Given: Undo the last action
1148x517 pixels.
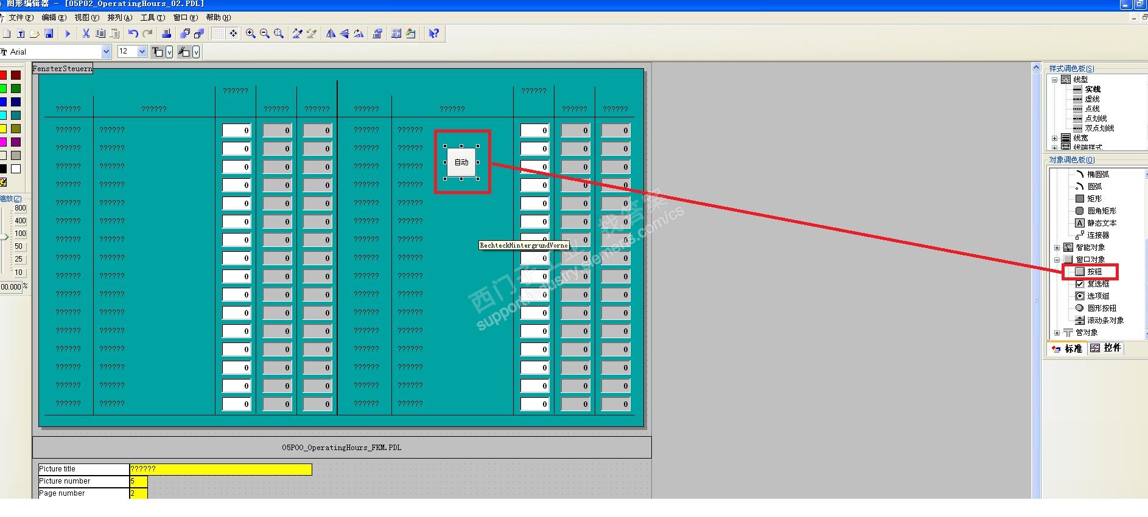Looking at the screenshot, I should [133, 34].
